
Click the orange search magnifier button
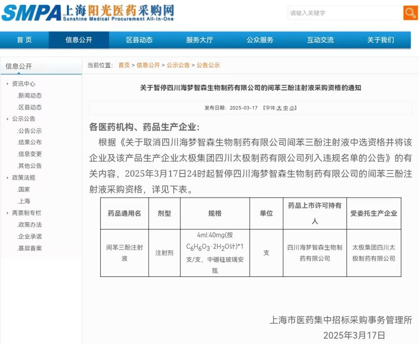(410, 12)
